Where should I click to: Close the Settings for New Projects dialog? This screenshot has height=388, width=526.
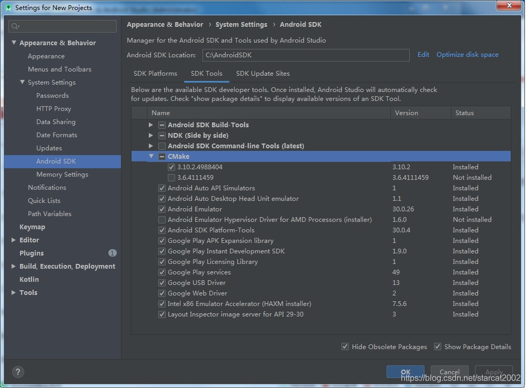[x=509, y=5]
